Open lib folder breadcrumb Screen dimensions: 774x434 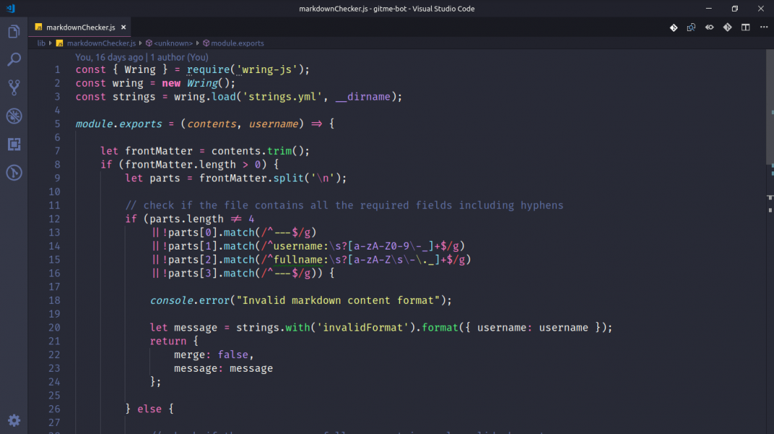pos(41,43)
